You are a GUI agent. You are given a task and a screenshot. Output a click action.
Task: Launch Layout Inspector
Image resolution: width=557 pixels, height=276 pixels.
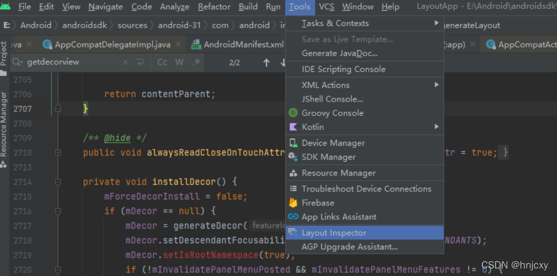click(x=365, y=233)
